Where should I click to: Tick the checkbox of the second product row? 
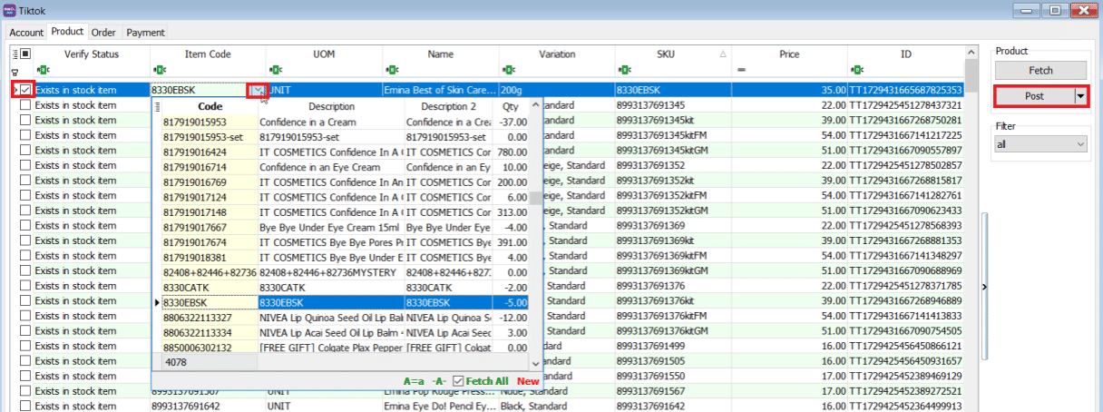[26, 105]
